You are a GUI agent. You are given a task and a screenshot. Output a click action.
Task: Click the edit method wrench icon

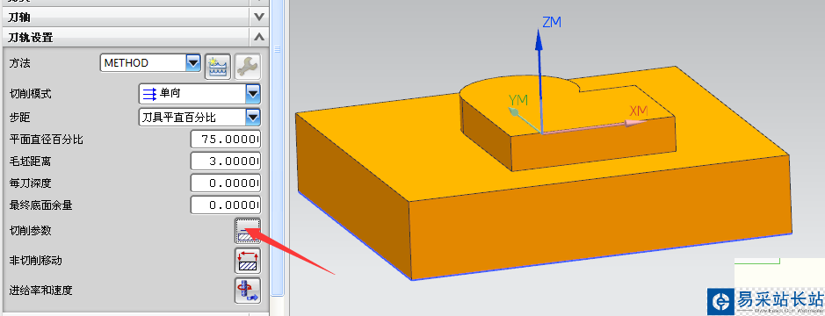(x=247, y=67)
